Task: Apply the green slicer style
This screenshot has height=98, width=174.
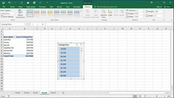Action: coord(63,13)
